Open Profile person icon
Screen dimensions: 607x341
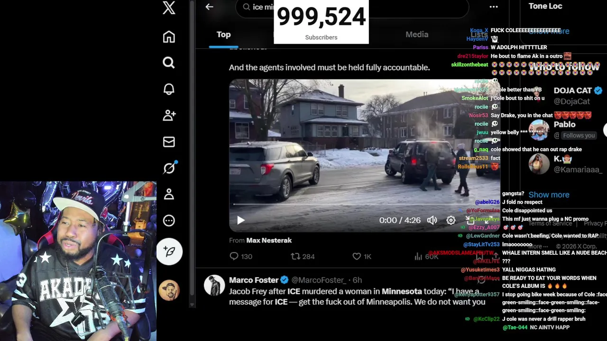click(x=169, y=194)
